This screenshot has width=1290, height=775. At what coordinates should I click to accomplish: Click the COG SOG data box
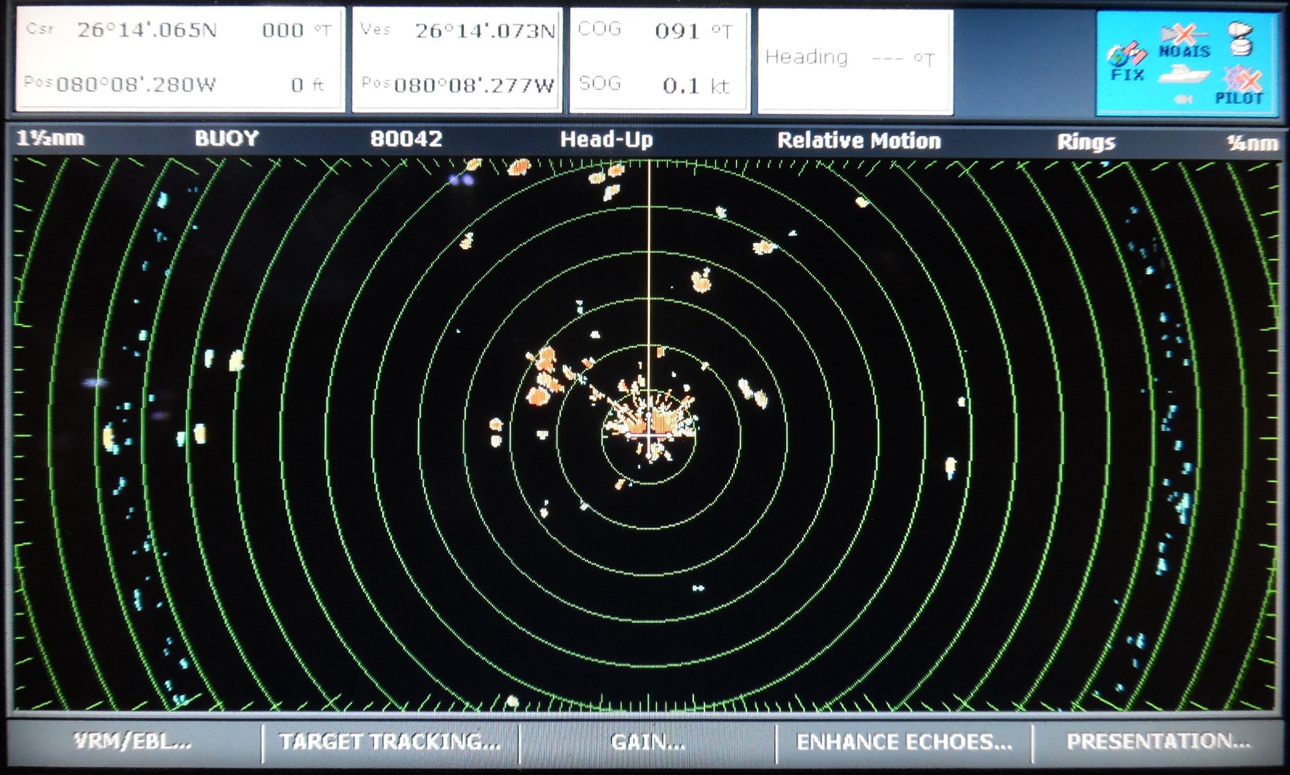tap(659, 58)
